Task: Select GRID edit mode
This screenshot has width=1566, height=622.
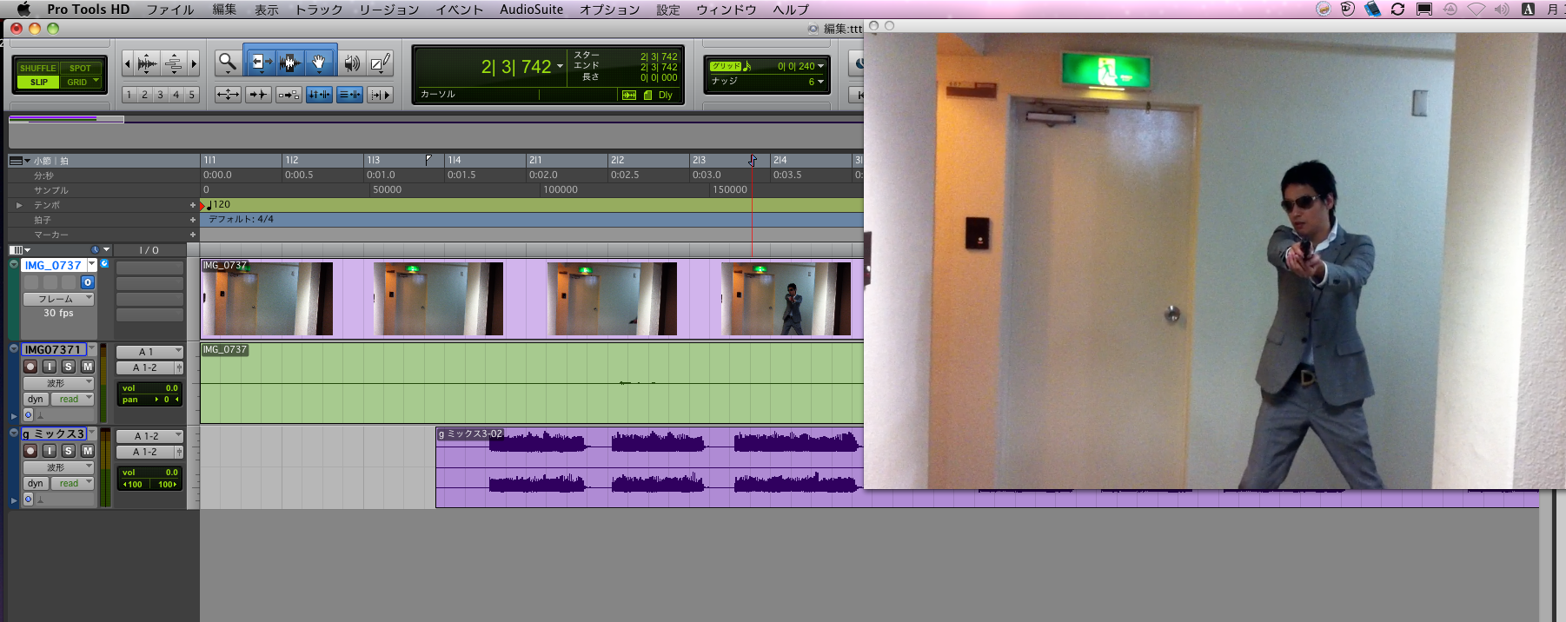Action: pyautogui.click(x=81, y=82)
